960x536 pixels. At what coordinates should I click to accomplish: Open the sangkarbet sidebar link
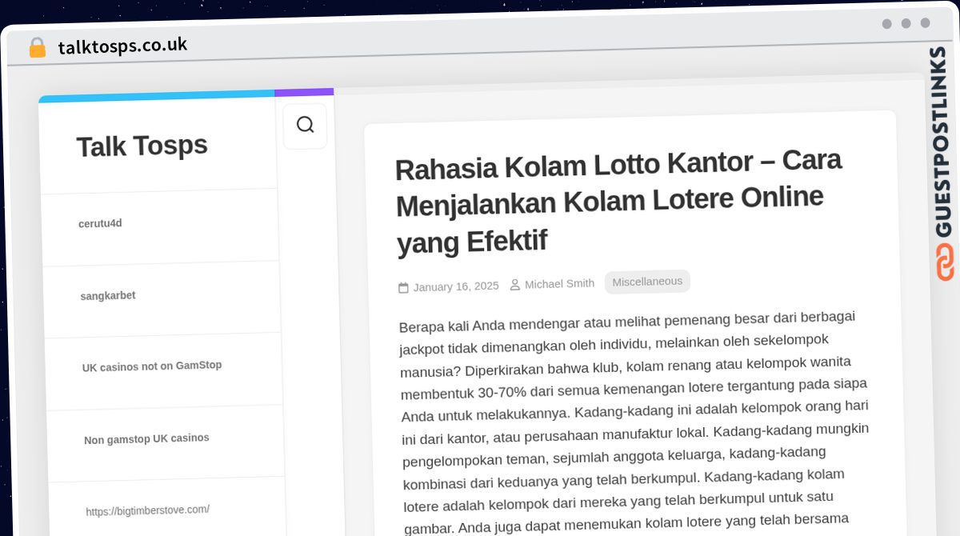[x=108, y=296]
